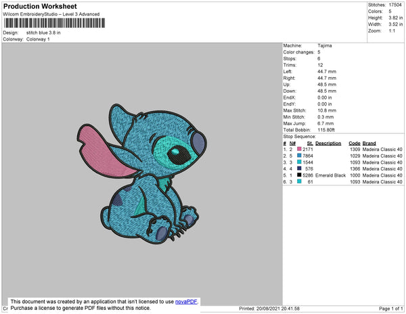Viewport: 406px width, 314px height.
Task: Click 'Wilcom EmbroideryStudio – Level 3 Advanced' text
Action: (51, 14)
